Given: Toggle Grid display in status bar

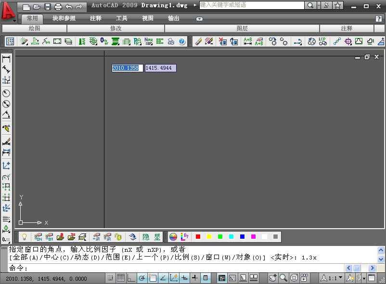Looking at the screenshot, I should tap(121, 278).
